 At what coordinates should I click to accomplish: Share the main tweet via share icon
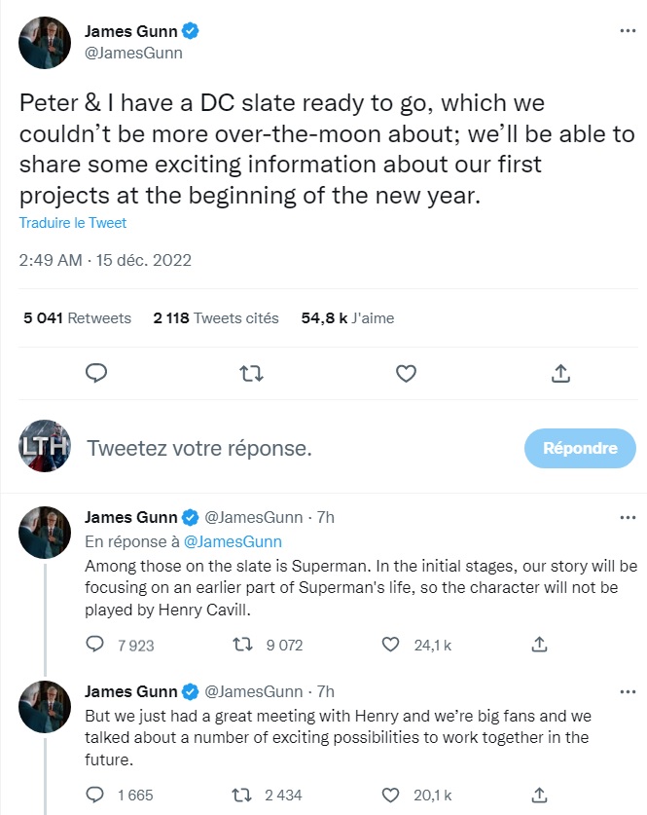point(560,373)
